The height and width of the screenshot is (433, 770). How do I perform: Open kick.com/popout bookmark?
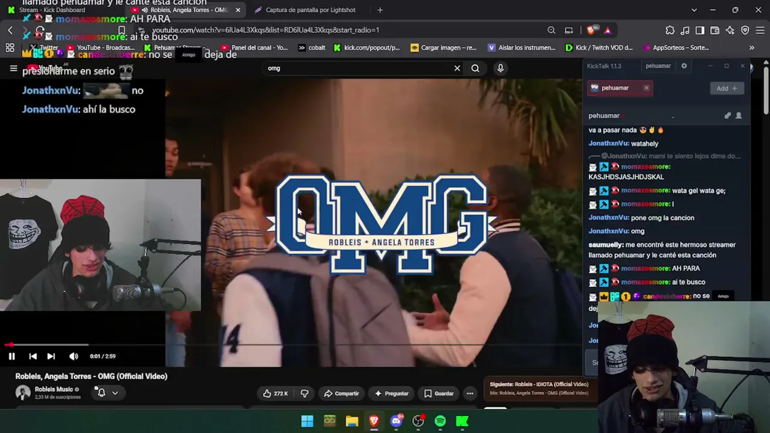point(366,48)
